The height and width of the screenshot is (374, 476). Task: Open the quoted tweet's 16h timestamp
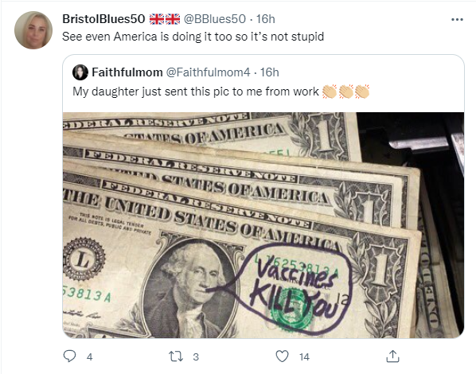tap(270, 72)
